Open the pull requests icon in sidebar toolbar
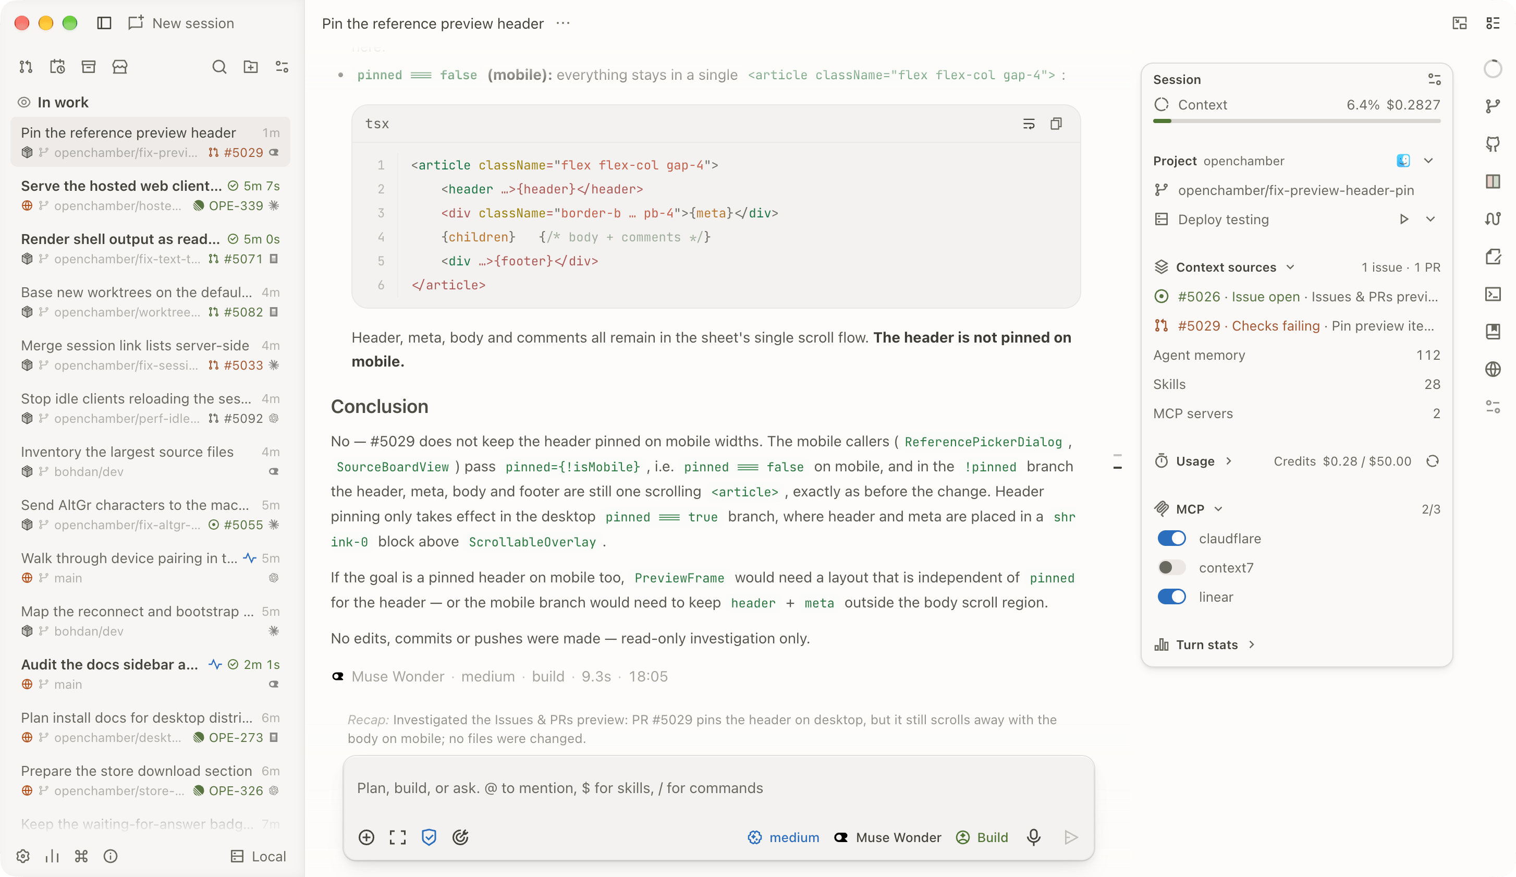The height and width of the screenshot is (877, 1516). click(26, 67)
